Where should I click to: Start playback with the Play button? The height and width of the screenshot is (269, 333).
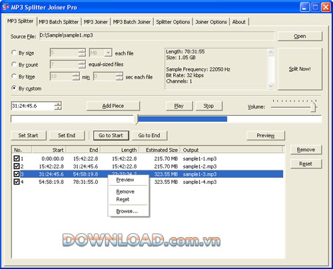[x=179, y=106]
